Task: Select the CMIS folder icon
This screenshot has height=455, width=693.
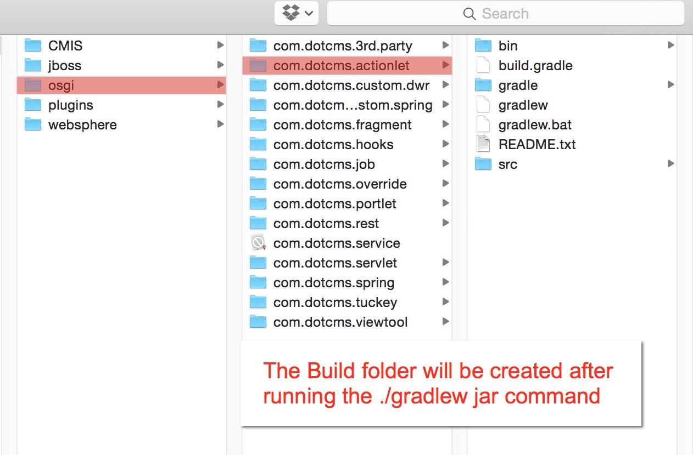Action: point(33,46)
